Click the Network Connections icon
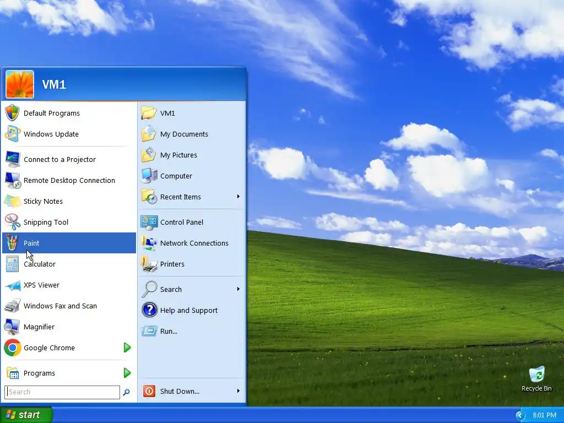The image size is (564, 423). (149, 243)
